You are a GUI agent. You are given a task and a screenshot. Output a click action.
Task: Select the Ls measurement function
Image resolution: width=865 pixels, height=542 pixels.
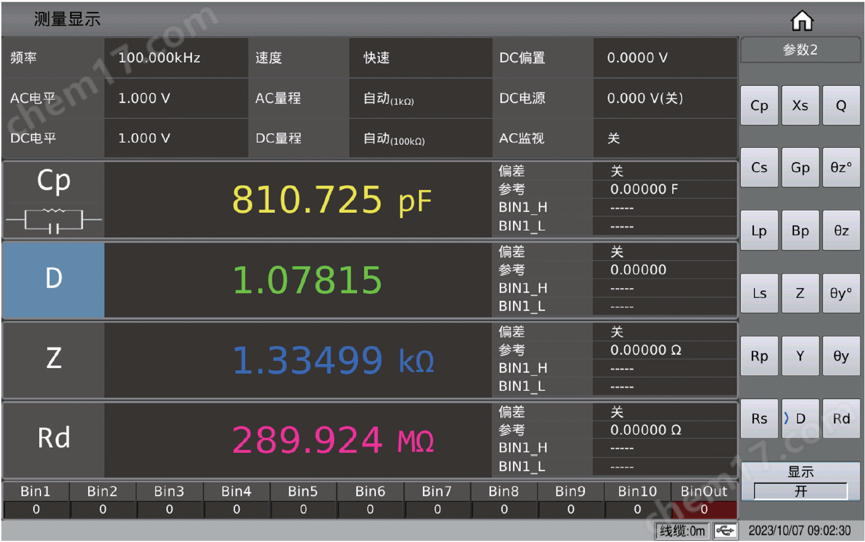(759, 293)
